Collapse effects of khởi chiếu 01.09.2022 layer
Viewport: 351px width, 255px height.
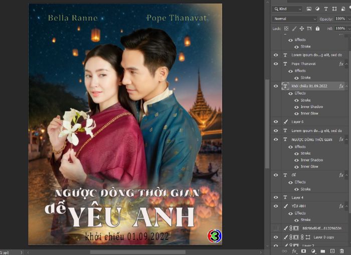[346, 86]
